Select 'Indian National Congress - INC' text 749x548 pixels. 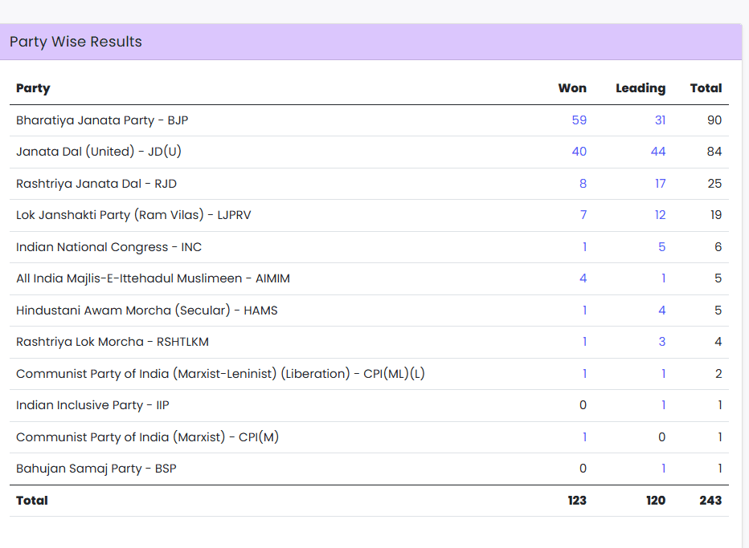coord(109,247)
